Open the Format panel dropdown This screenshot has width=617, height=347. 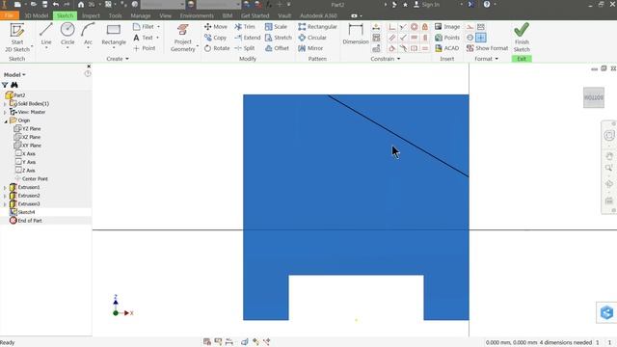486,59
